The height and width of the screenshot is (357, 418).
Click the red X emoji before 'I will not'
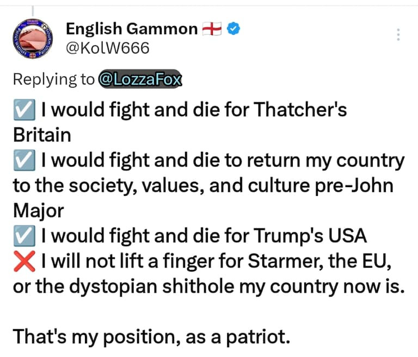pyautogui.click(x=23, y=261)
